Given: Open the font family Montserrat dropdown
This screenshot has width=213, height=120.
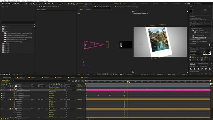Looking at the screenshot, I should (196, 52).
